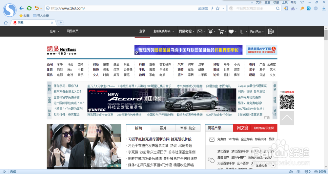The image size is (328, 174).
Task: Click the browser back arrow
Action: 21,8
